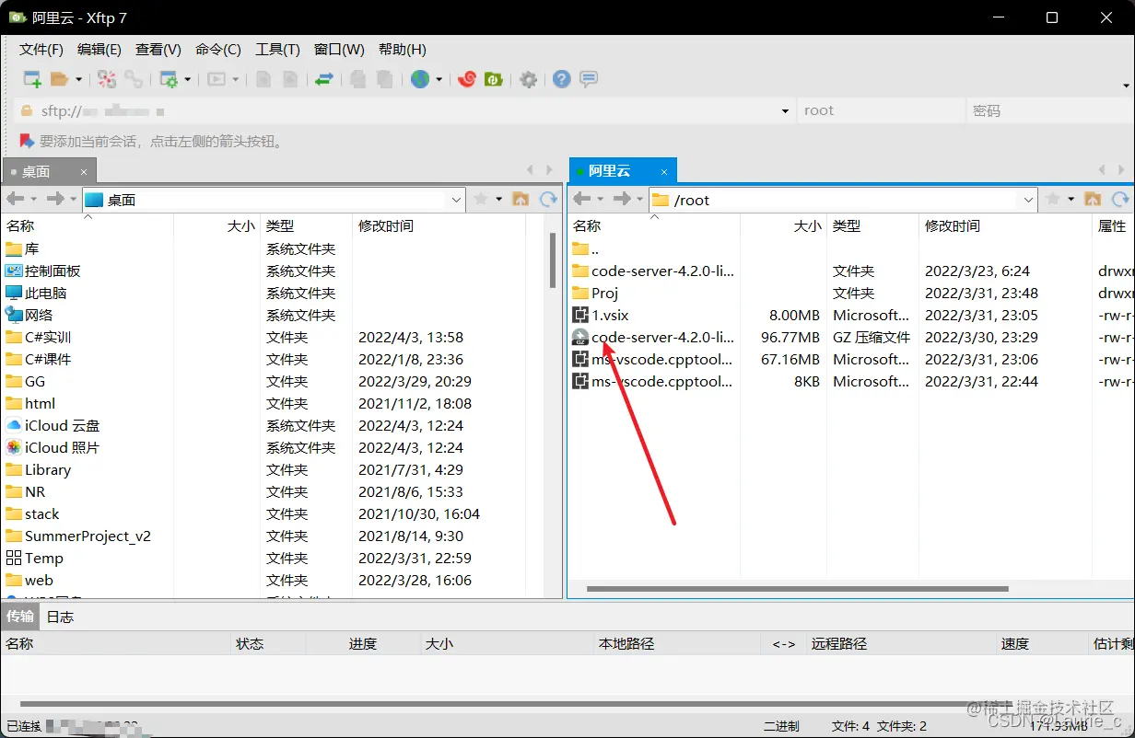Open the sftp address bar dropdown

(x=785, y=110)
